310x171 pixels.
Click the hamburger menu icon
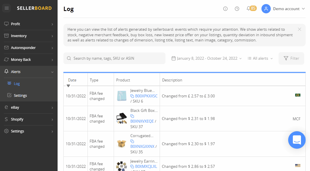point(7,8)
